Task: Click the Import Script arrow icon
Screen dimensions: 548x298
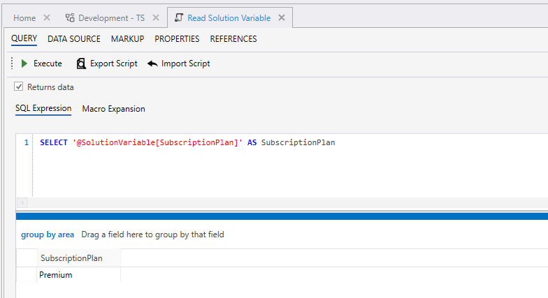Action: point(152,64)
